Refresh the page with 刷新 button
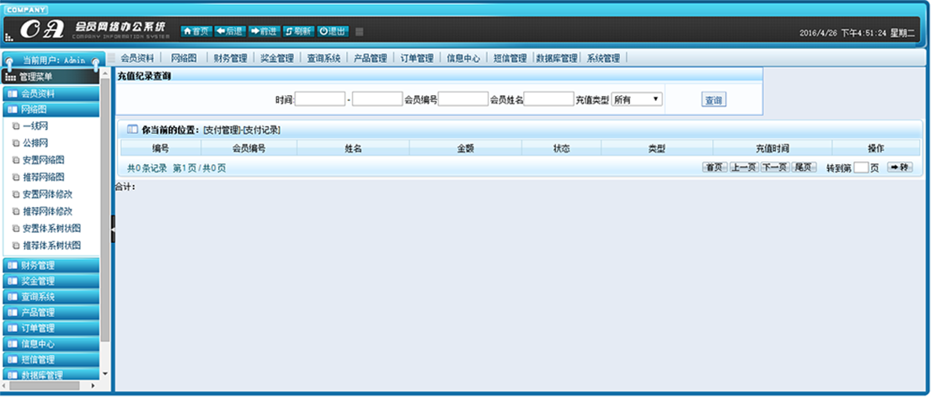 [x=298, y=31]
